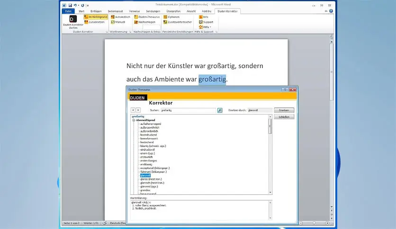Switch to the Einfügen ribbon tab
The width and height of the screenshot is (396, 229).
(x=96, y=11)
